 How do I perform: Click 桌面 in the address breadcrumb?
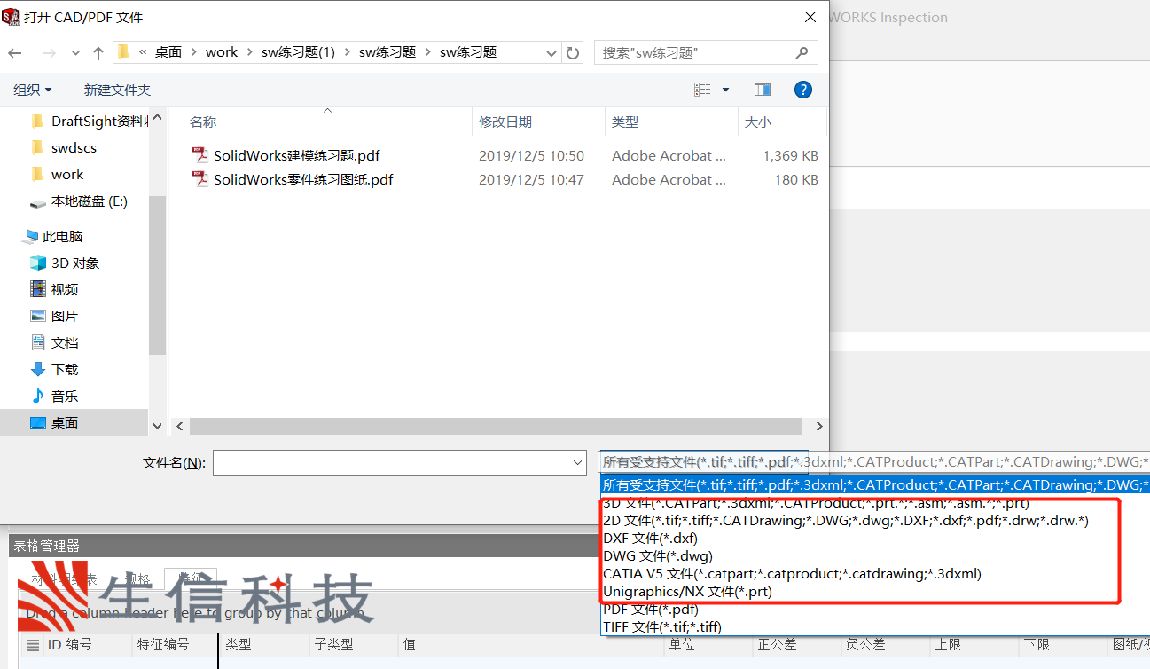(168, 52)
